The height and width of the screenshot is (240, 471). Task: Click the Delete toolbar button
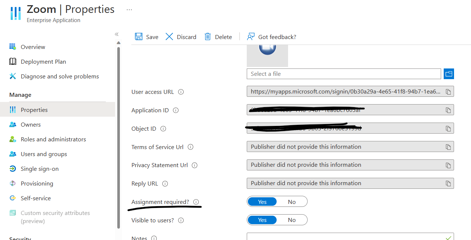(218, 37)
